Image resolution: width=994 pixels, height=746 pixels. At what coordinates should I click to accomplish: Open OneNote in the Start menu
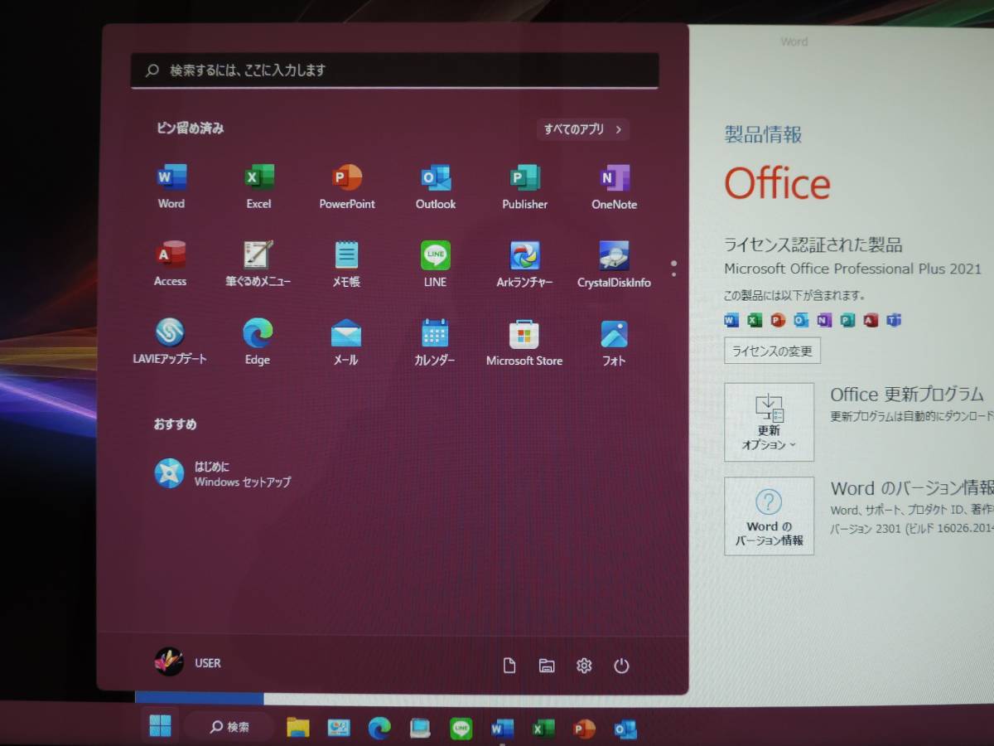(x=614, y=186)
